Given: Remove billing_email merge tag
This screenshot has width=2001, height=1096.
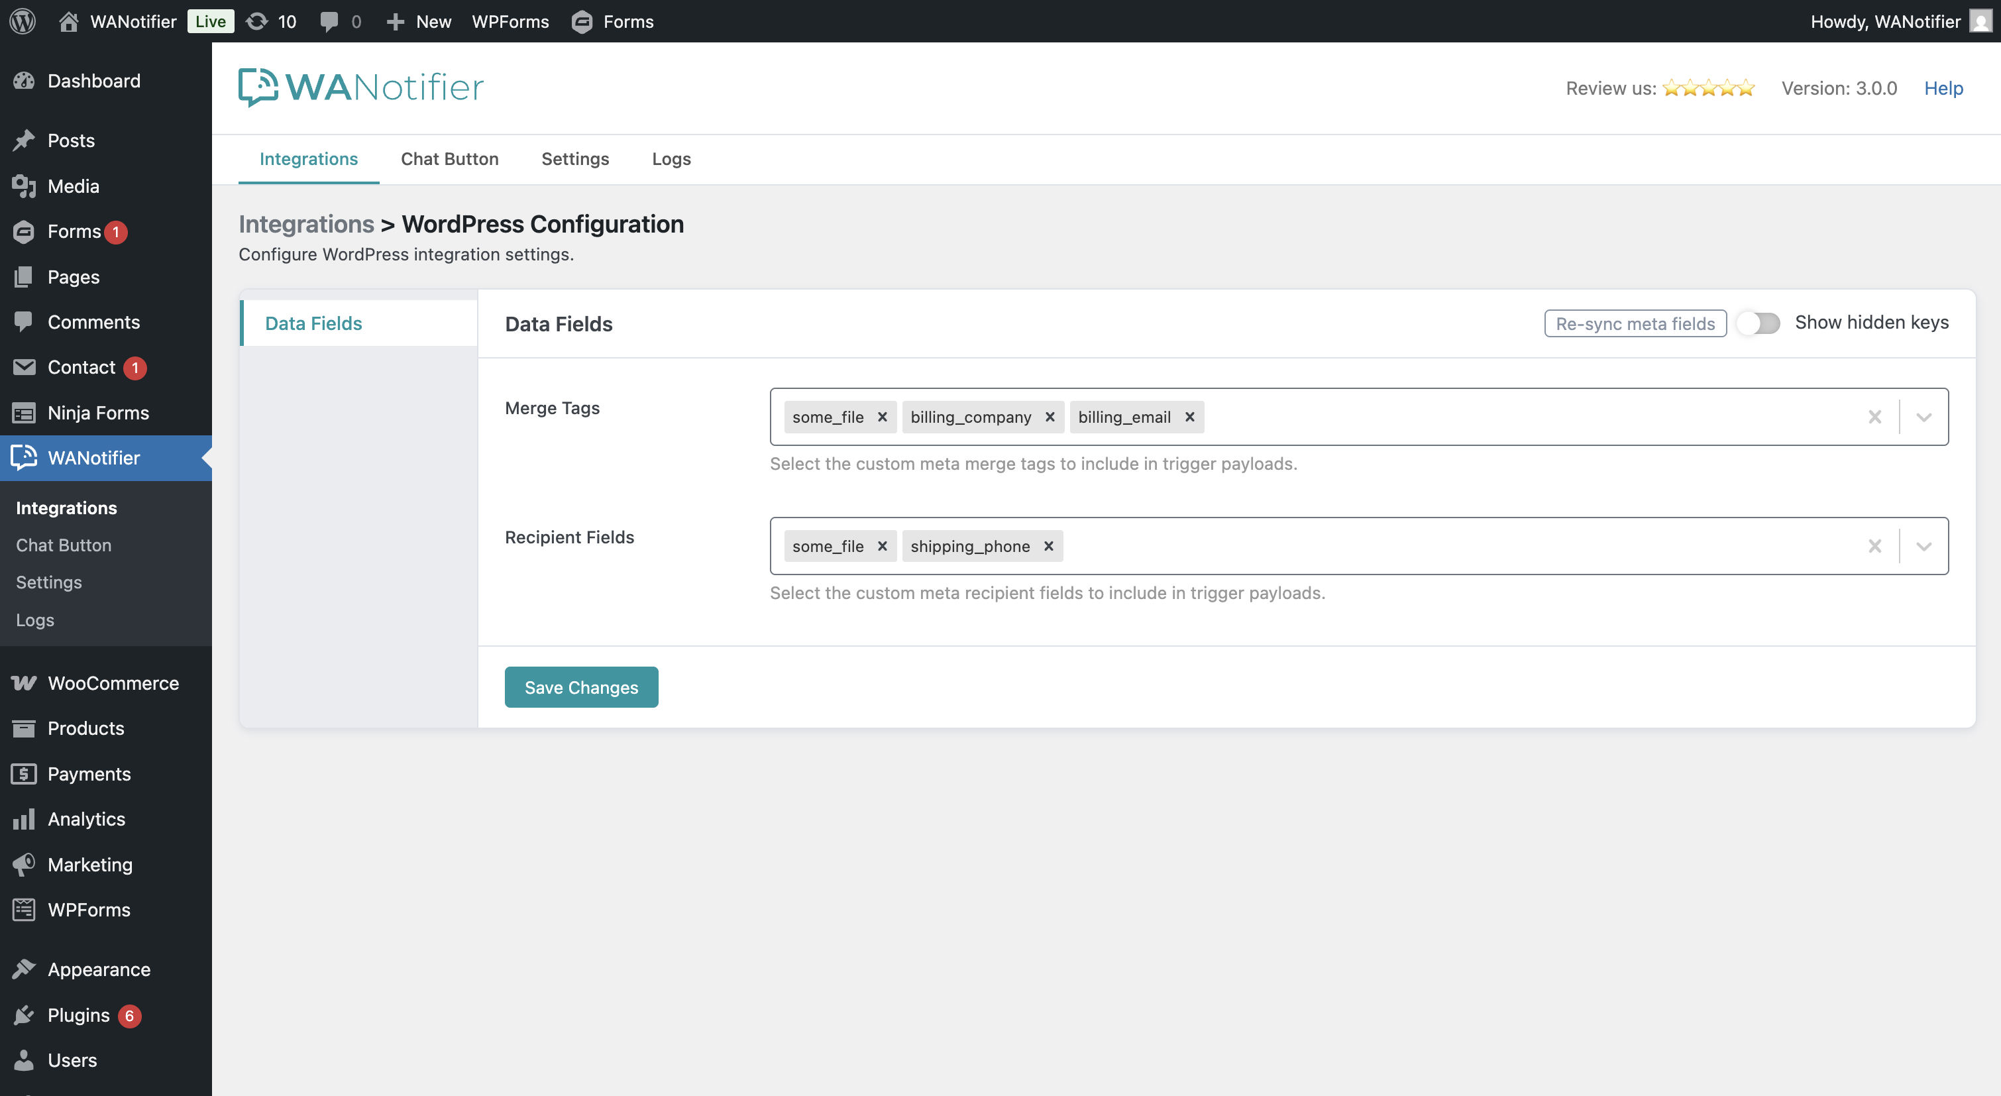Looking at the screenshot, I should pos(1189,417).
